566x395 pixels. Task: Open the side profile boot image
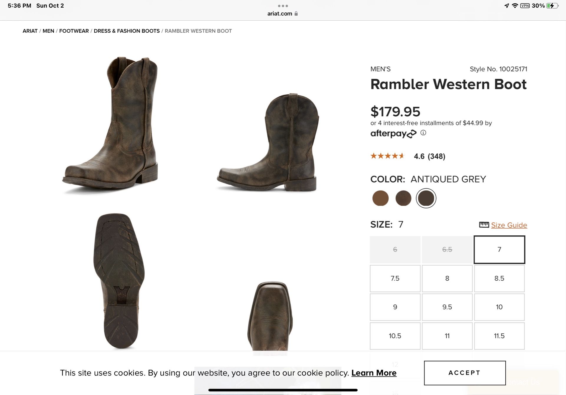coord(268,142)
